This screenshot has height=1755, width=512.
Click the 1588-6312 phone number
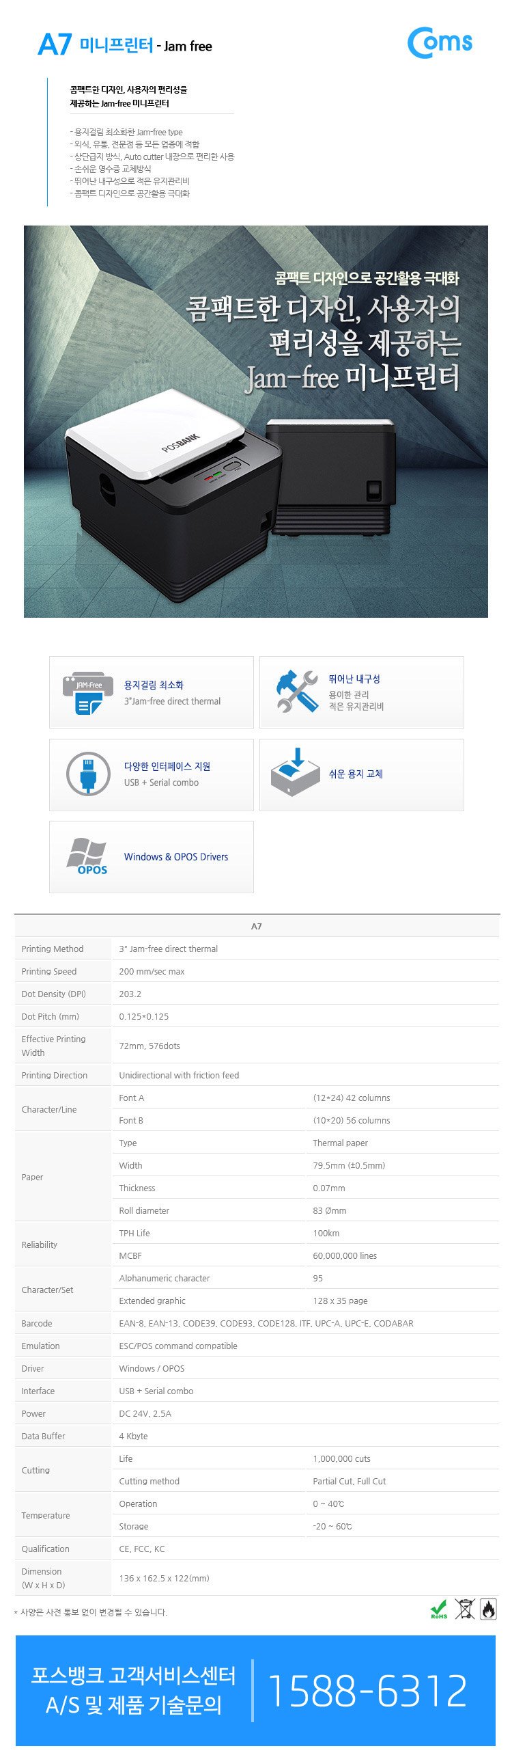pos(368,1691)
